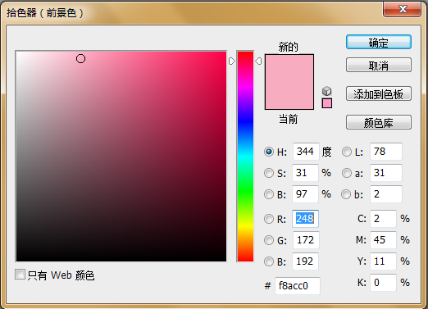Screen dimensions: 428x309
Task: Click the R field showing 248
Action: [305, 219]
